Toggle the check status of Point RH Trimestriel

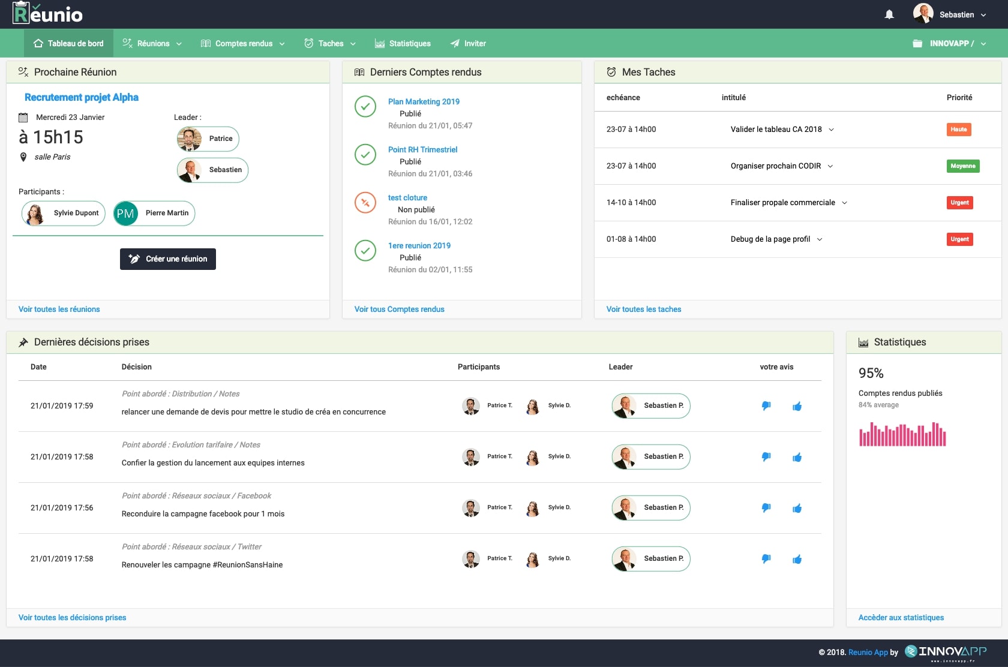coord(365,155)
